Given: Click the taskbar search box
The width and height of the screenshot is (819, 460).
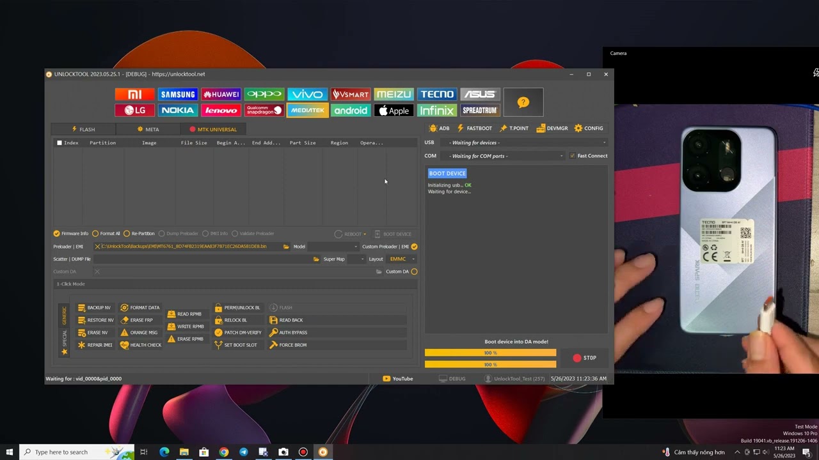Looking at the screenshot, I should [x=77, y=452].
